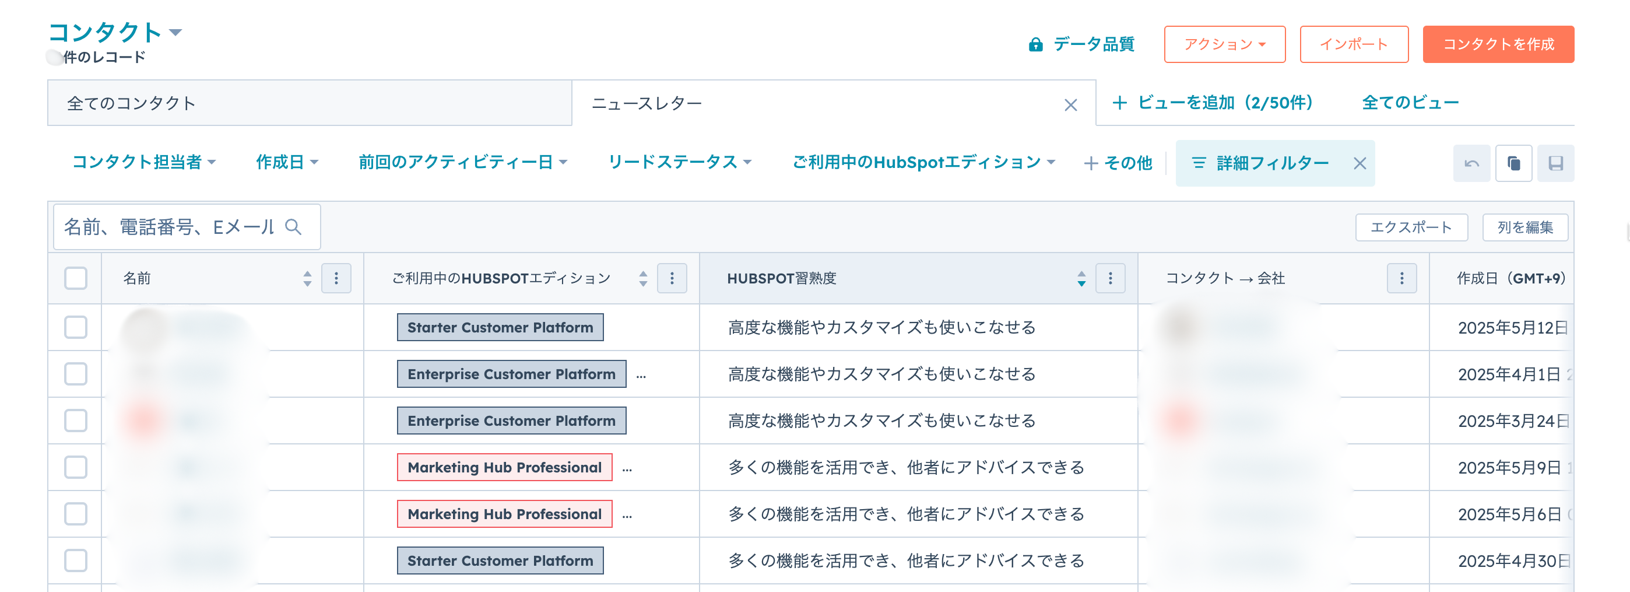This screenshot has height=592, width=1630.
Task: Select all rows with the header checkbox
Action: click(75, 278)
